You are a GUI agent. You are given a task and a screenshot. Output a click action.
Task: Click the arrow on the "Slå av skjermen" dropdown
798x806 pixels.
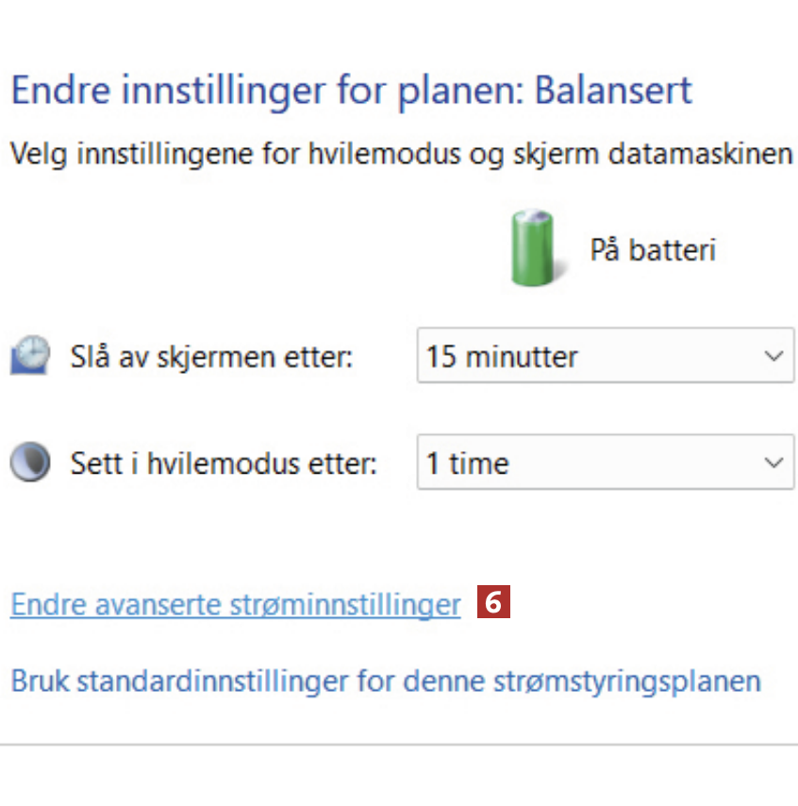pos(773,357)
